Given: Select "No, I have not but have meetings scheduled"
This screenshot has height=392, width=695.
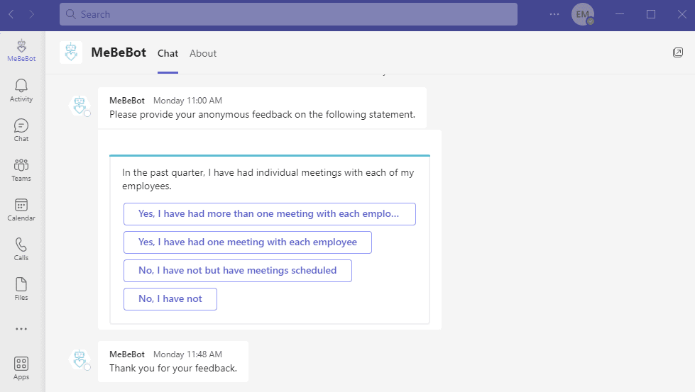Looking at the screenshot, I should pyautogui.click(x=237, y=271).
